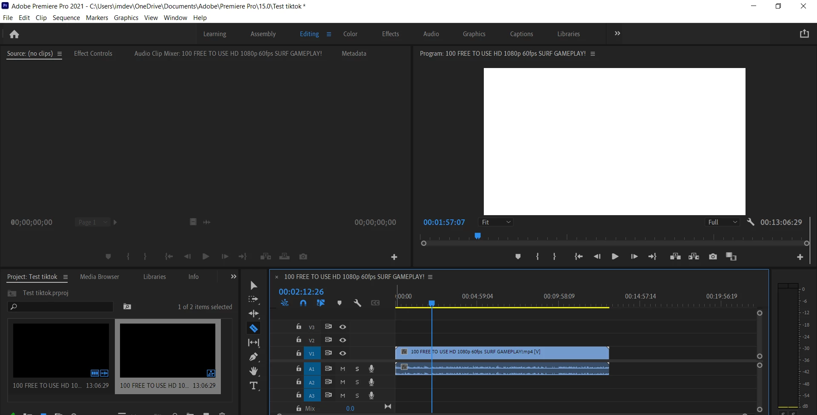Select the Hand tool
817x415 pixels.
point(254,371)
